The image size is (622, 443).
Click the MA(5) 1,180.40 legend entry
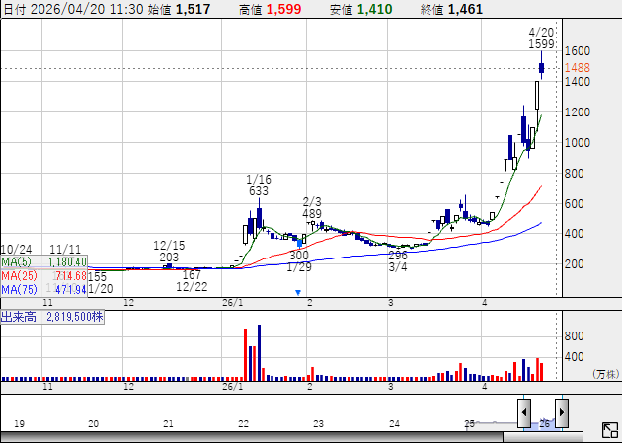coord(43,261)
